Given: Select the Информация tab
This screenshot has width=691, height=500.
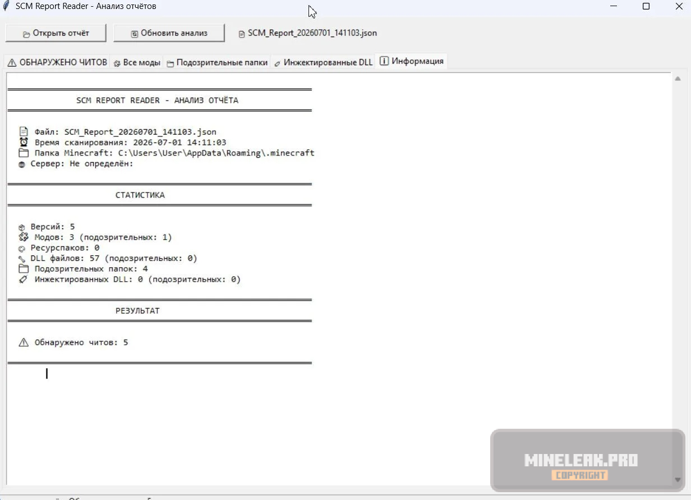Looking at the screenshot, I should (x=411, y=61).
